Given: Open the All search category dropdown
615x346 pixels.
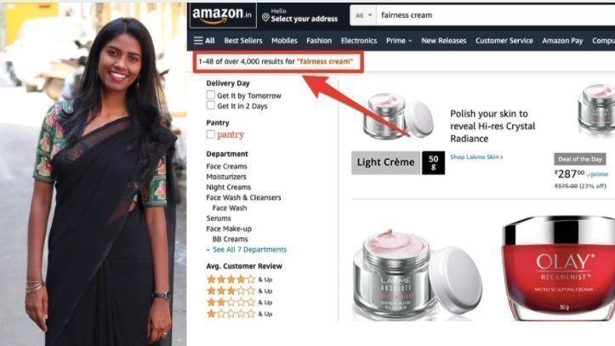Looking at the screenshot, I should point(363,15).
